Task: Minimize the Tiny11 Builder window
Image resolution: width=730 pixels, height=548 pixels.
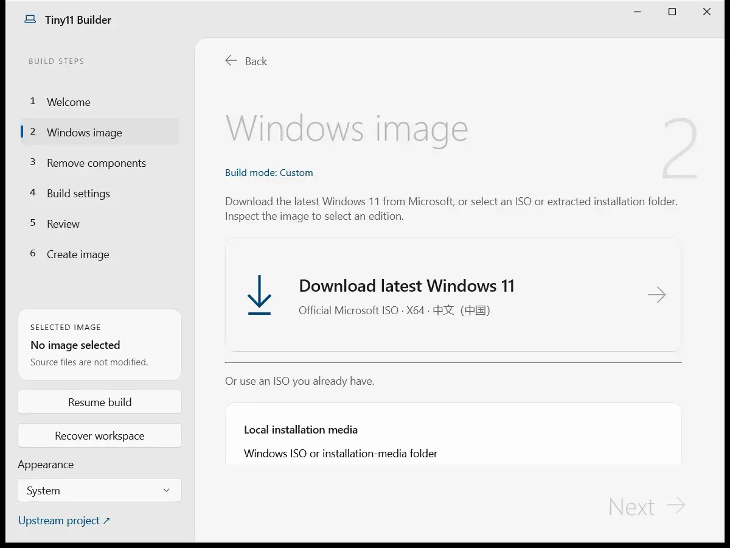Action: coord(638,12)
